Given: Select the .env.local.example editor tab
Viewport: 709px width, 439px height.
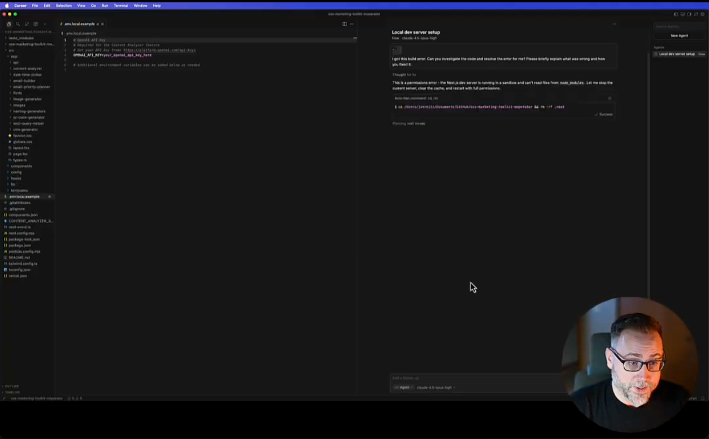Looking at the screenshot, I should pos(79,24).
